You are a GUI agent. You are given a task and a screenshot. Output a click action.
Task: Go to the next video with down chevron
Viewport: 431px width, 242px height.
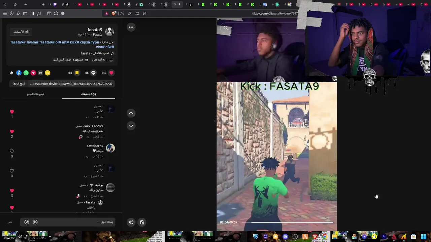point(131,126)
